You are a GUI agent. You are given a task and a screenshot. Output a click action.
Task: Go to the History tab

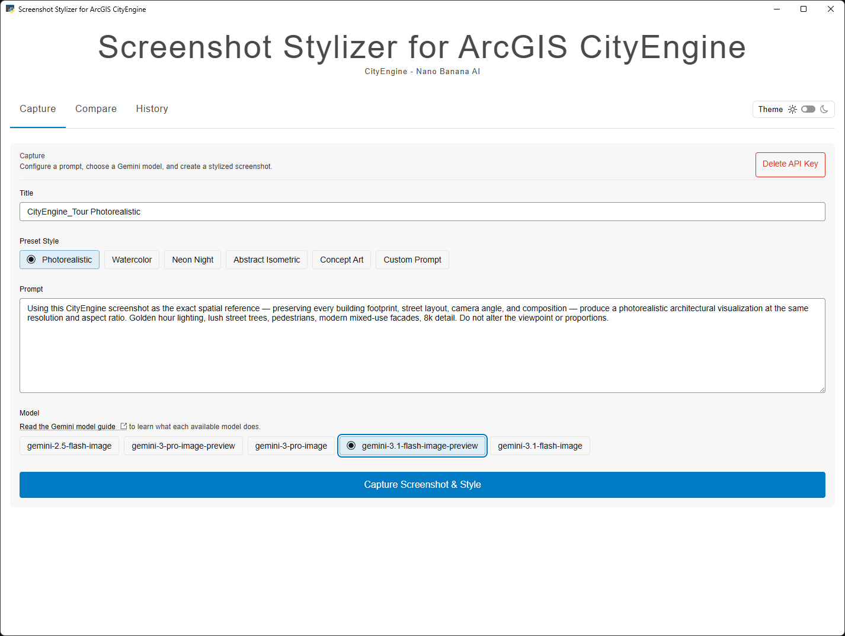click(152, 109)
